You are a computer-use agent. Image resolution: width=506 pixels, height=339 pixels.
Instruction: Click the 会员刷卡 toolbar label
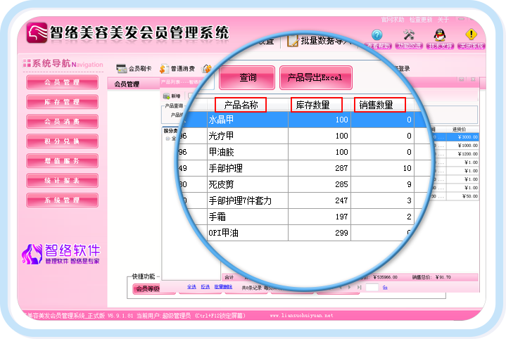click(x=140, y=69)
